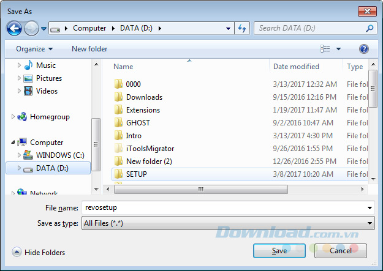This screenshot has width=383, height=271.
Task: Collapse the Computer tree node
Action: [x=13, y=142]
